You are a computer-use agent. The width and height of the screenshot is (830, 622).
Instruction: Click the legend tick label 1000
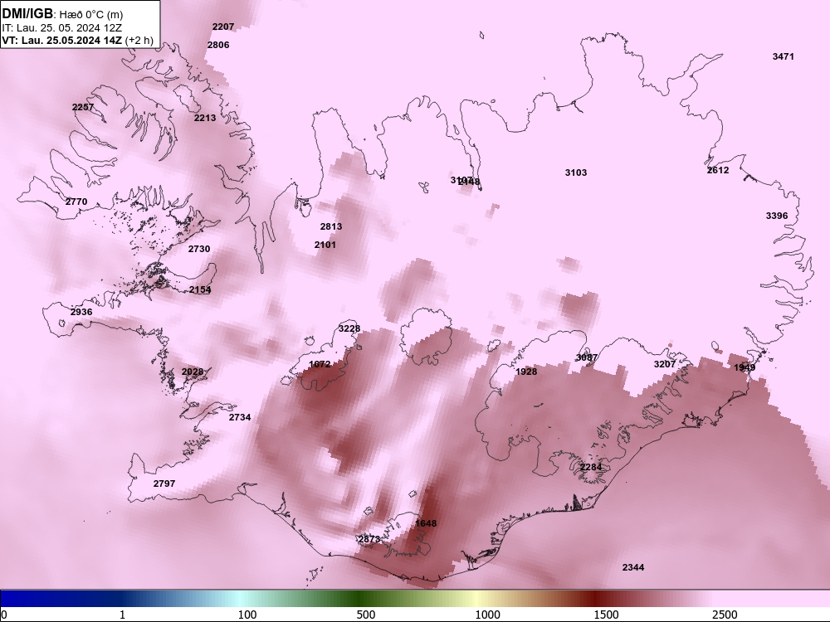point(487,615)
